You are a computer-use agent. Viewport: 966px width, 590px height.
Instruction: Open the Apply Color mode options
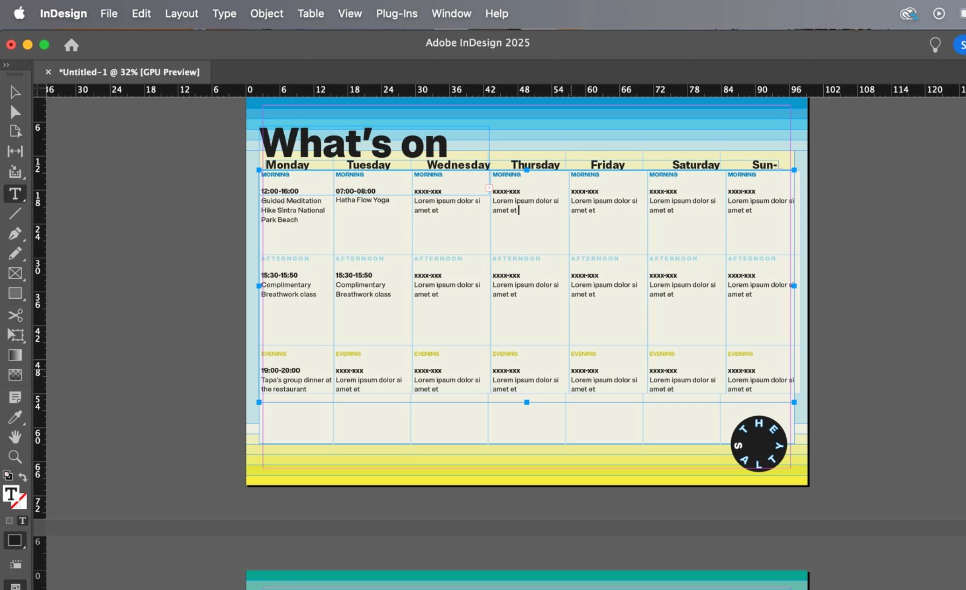coord(15,541)
